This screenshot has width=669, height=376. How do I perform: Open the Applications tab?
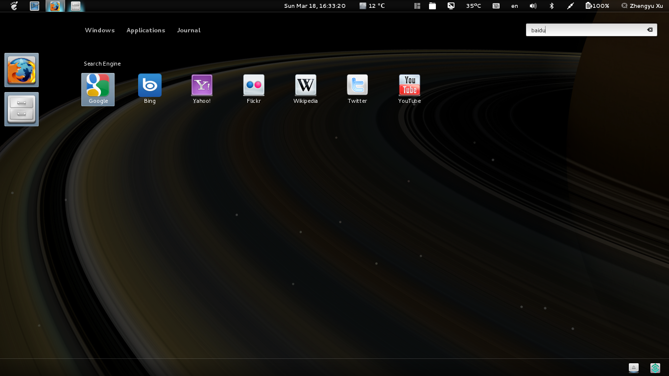click(x=146, y=30)
